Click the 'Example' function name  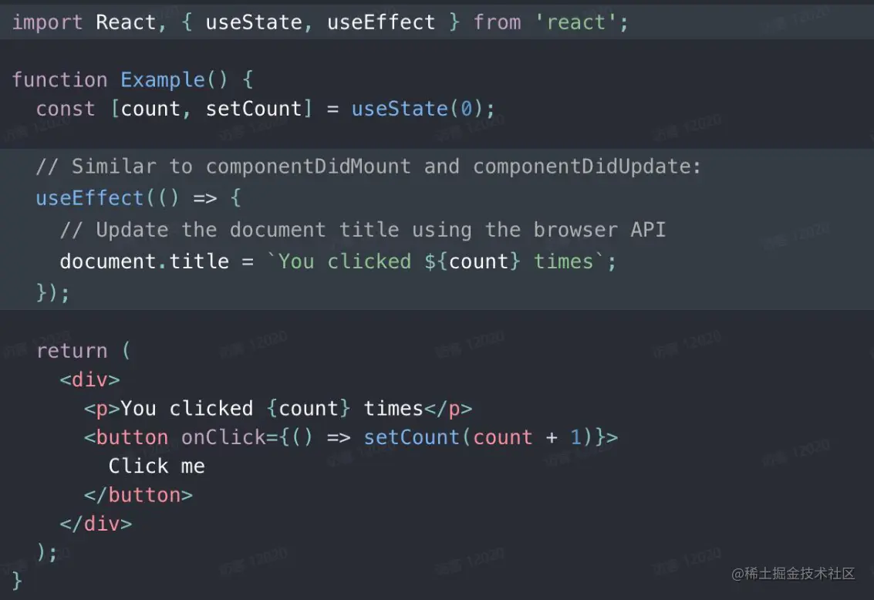163,79
